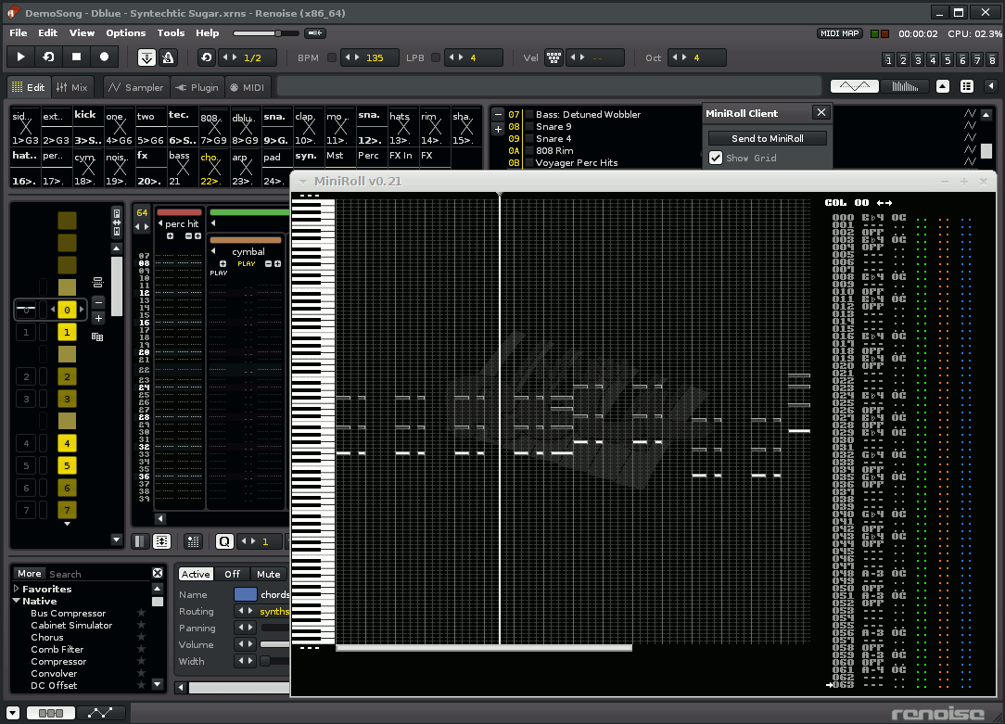Select the Bus Compressor device

[x=68, y=613]
